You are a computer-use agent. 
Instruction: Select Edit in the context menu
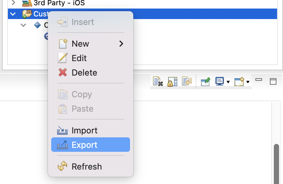[x=90, y=58]
